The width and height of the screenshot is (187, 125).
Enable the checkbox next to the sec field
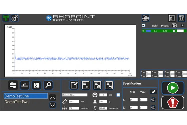pos(118,95)
